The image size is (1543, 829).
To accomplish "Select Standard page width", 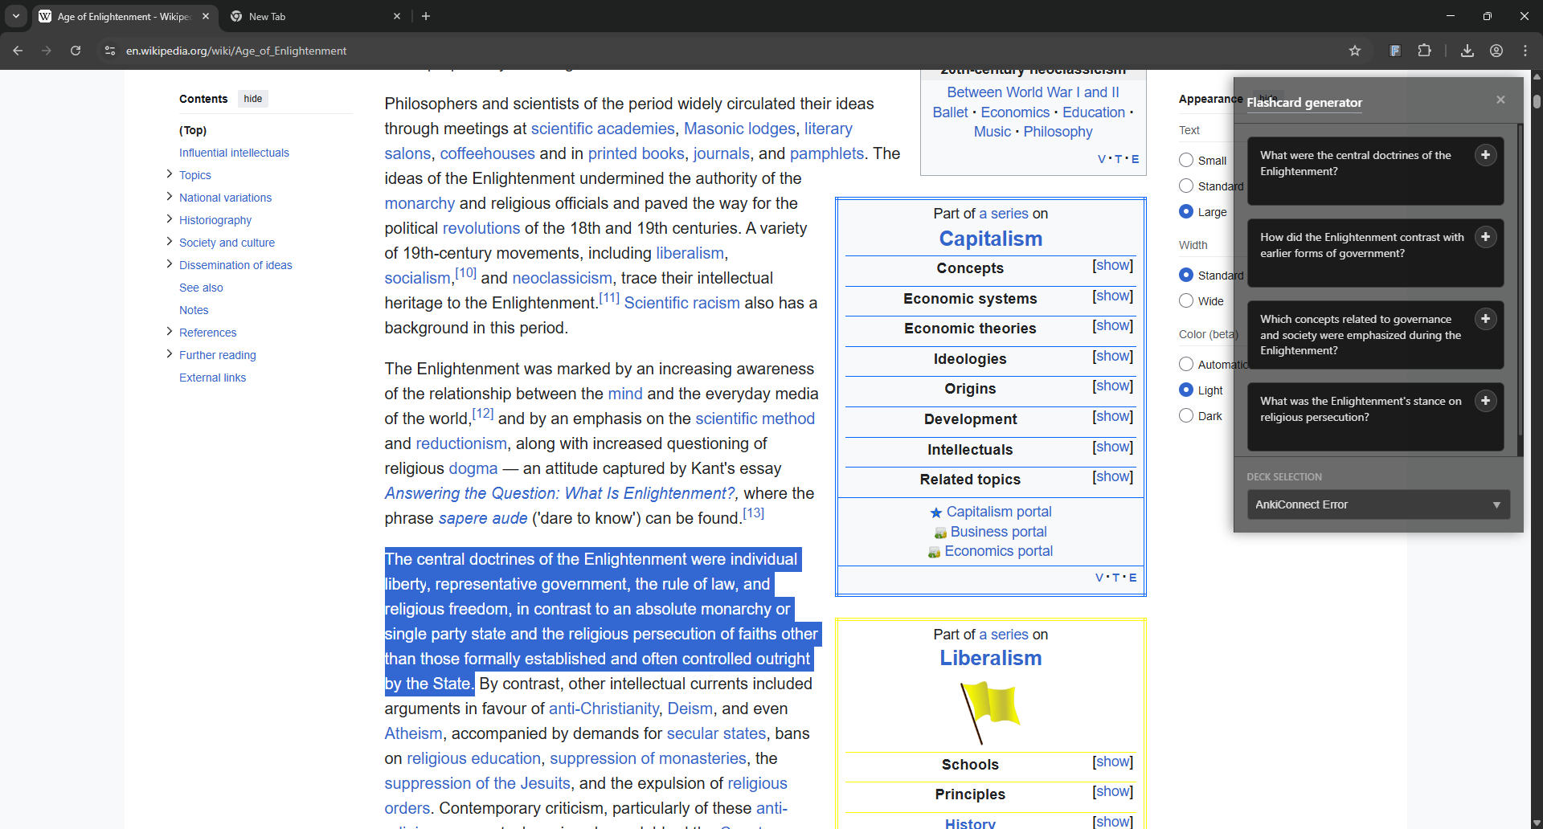I will [x=1186, y=275].
